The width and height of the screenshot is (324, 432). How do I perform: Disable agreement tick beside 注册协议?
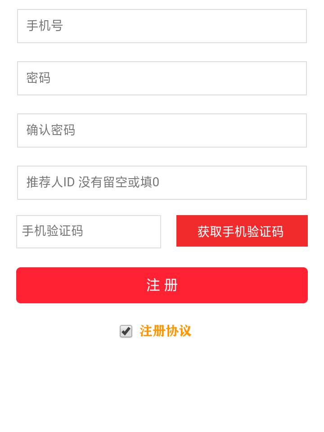click(x=126, y=331)
